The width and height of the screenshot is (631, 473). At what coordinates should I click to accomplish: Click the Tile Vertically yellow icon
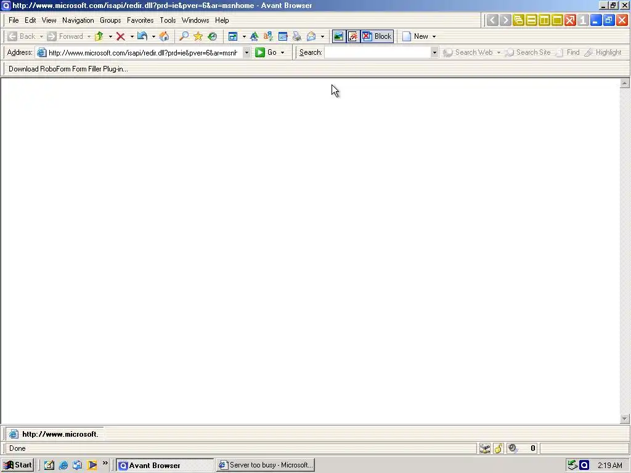coord(544,20)
